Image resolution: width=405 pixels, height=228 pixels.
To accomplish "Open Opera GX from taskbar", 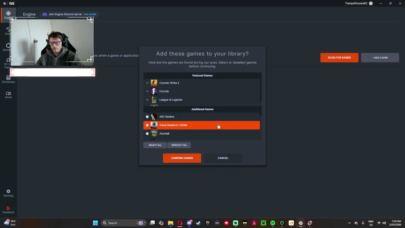I will coord(180,223).
